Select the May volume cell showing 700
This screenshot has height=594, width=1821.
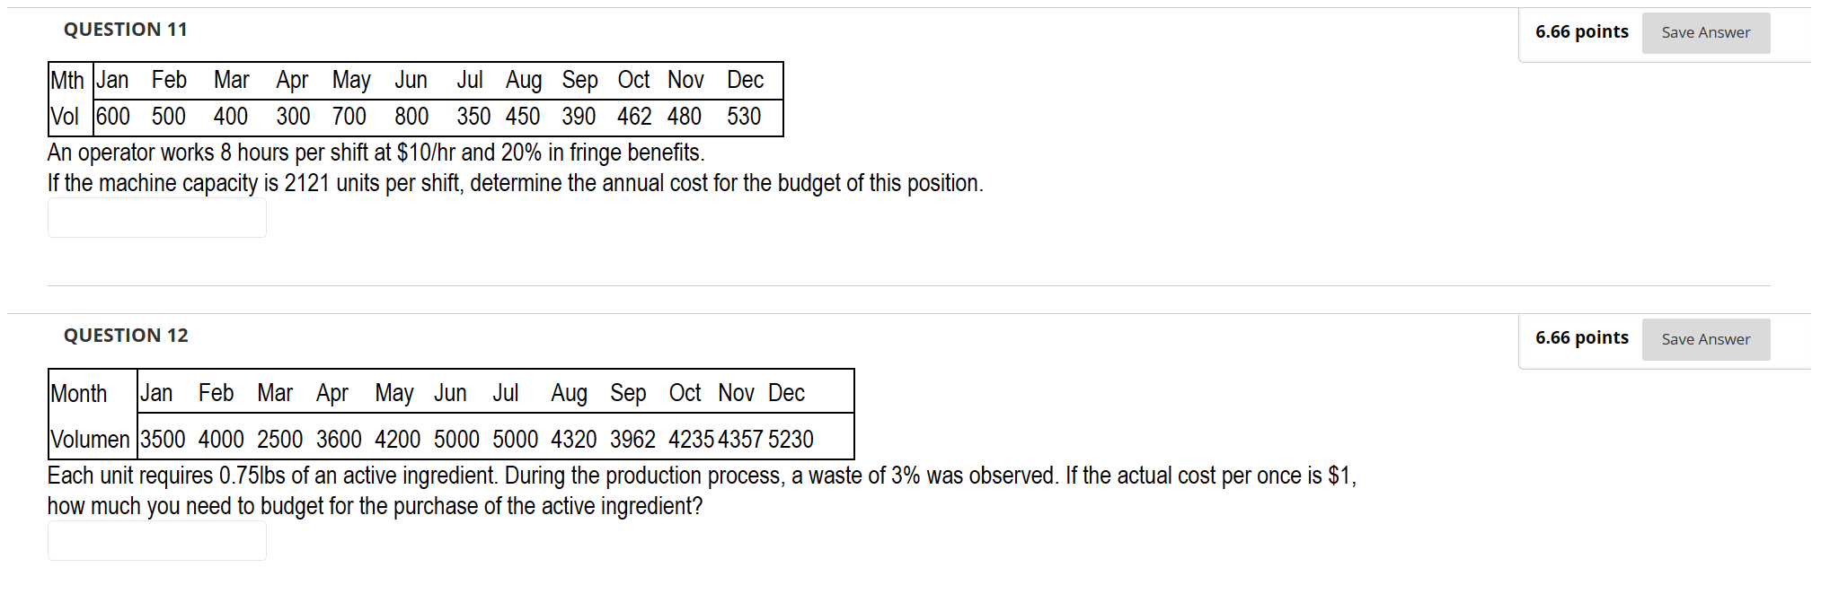[350, 116]
